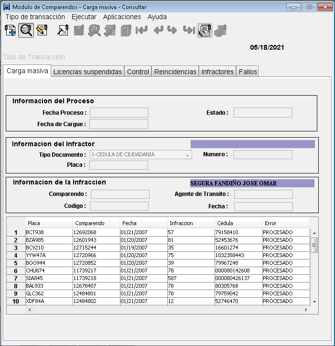Click the highlighted print toolbar icon
Viewport: 335px width, 346px height.
[205, 31]
